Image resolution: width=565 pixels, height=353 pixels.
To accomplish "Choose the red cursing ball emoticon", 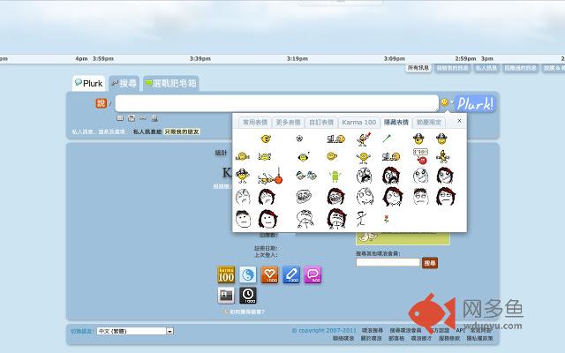I will coord(420,156).
